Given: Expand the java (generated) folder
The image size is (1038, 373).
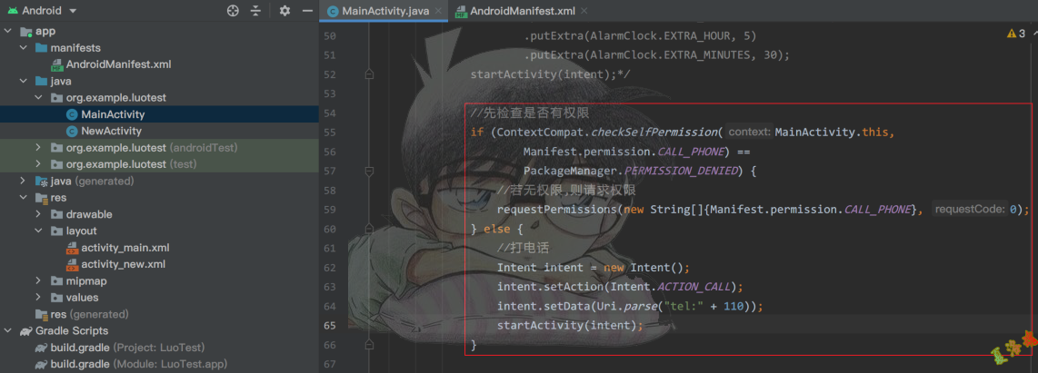Looking at the screenshot, I should point(24,181).
